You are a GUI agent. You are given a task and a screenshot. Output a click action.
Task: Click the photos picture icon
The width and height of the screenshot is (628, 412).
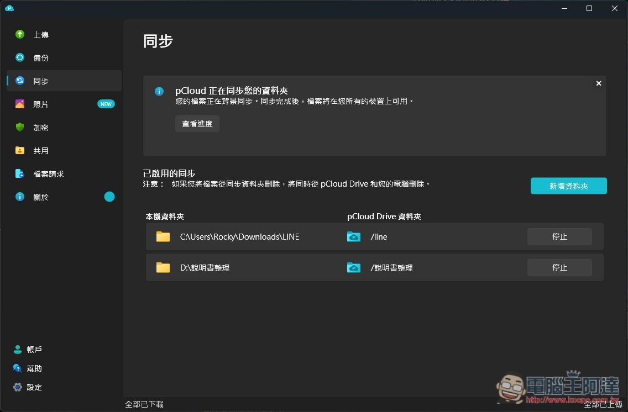(x=20, y=104)
